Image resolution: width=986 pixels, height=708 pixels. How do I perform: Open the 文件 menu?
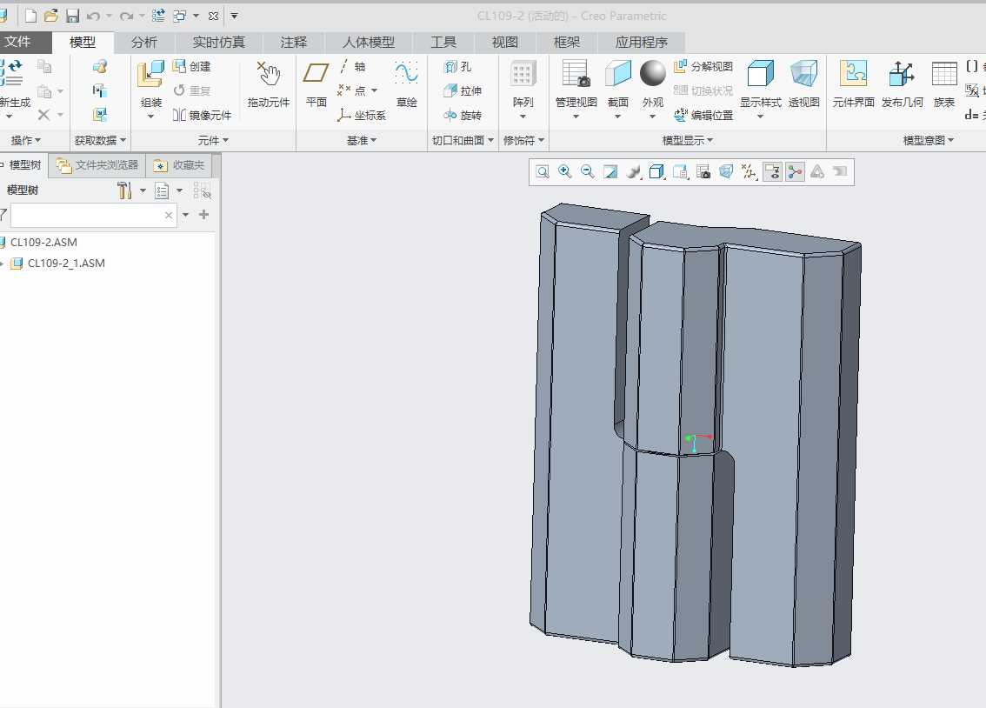click(x=17, y=42)
